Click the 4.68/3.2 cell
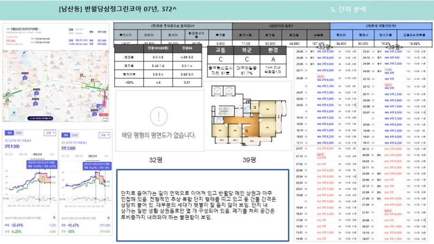 click(x=187, y=57)
